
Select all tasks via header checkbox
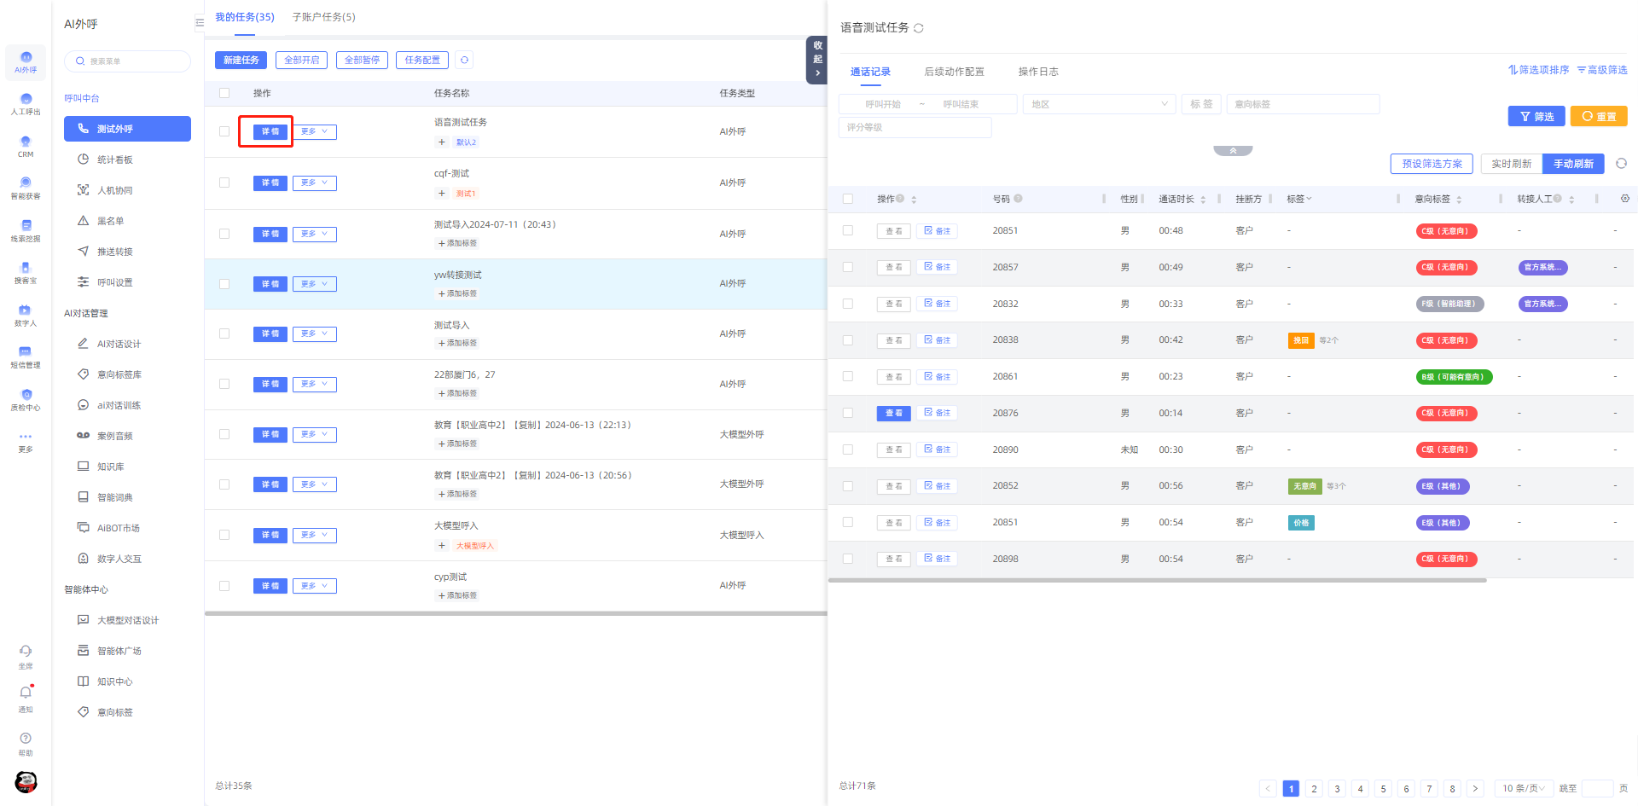click(224, 93)
